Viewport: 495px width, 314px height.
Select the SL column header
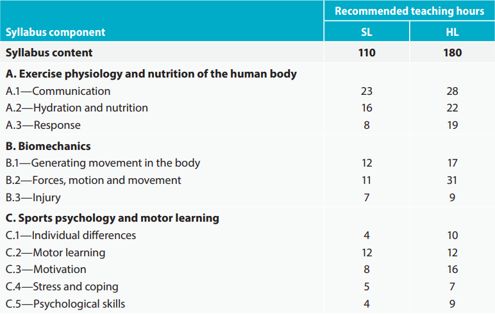click(x=367, y=32)
